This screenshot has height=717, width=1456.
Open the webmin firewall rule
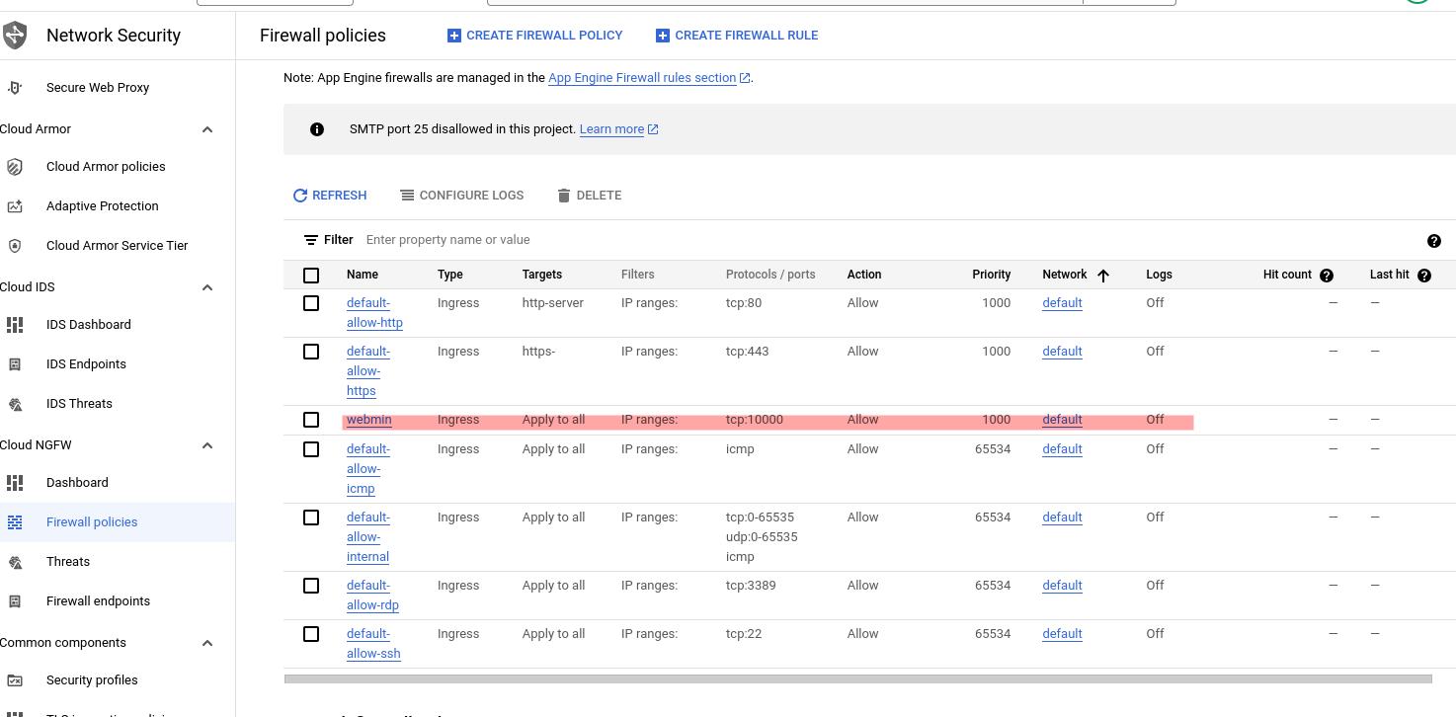click(x=369, y=420)
